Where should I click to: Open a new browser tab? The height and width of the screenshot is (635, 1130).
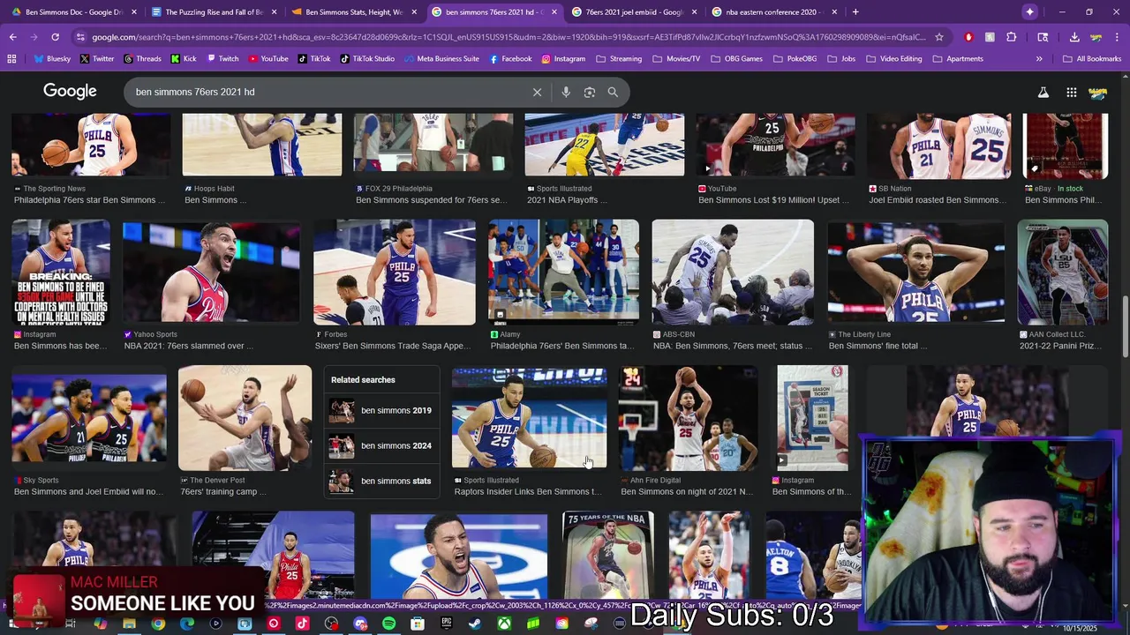pyautogui.click(x=855, y=11)
